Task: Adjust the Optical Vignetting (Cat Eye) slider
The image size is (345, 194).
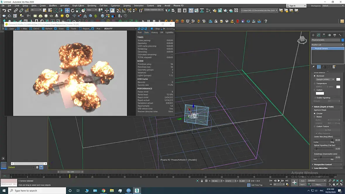Action: tap(316, 148)
